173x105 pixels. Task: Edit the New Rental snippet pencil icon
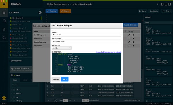[129, 39]
